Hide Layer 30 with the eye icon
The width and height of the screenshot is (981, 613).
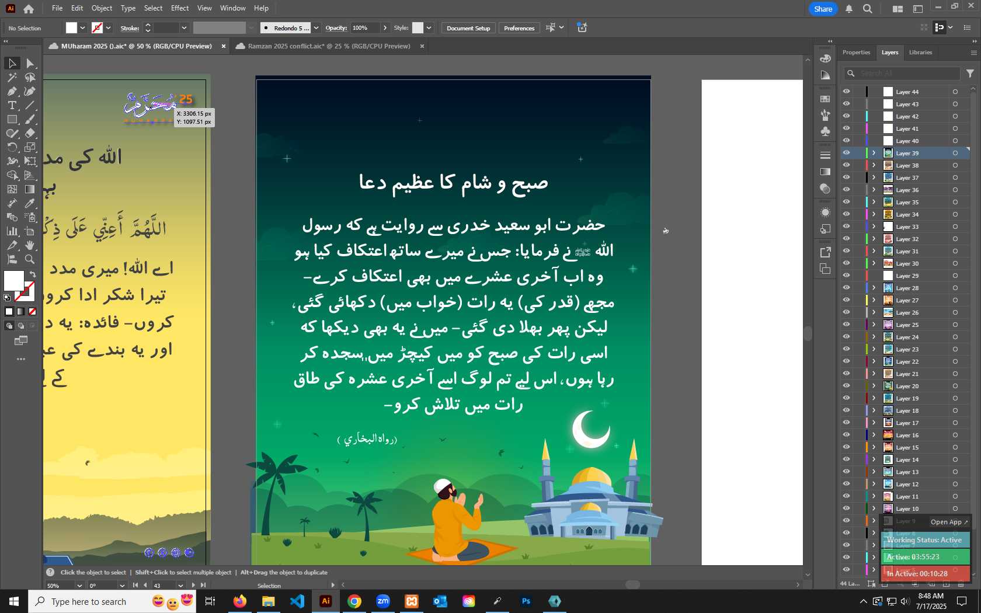point(846,263)
